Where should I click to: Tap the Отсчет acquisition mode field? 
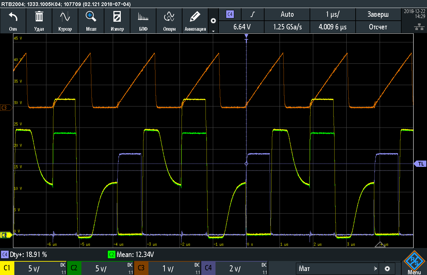[378, 27]
